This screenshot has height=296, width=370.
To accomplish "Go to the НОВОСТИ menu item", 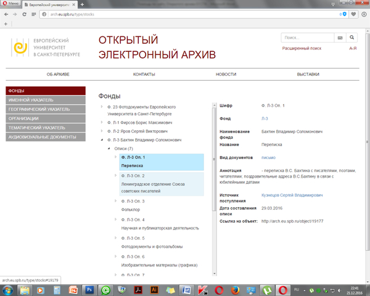I will click(x=226, y=74).
